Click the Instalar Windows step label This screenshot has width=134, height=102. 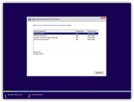pos(37,95)
